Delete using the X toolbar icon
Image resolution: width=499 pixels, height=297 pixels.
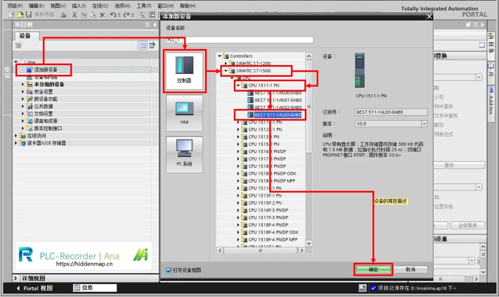tap(102, 15)
